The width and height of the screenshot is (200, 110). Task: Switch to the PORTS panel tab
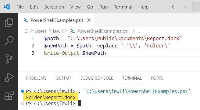[157, 78]
